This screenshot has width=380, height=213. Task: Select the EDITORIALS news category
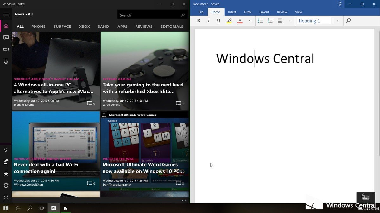tap(172, 27)
